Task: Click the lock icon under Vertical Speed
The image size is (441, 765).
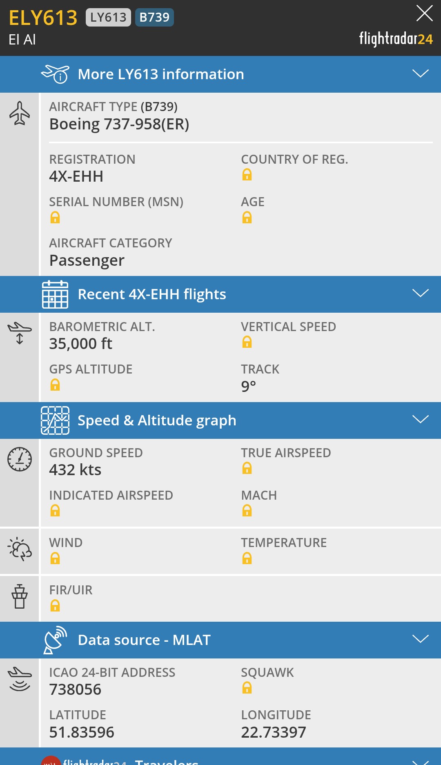Action: coord(247,342)
